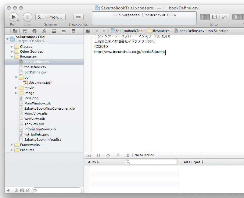Add a new file with the plus button

(x=9, y=190)
